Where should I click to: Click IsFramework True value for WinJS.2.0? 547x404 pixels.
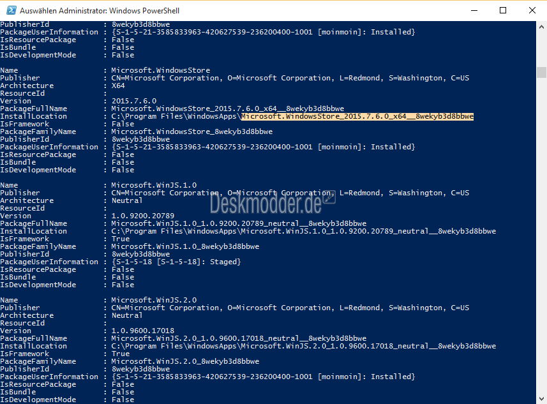[x=121, y=354]
